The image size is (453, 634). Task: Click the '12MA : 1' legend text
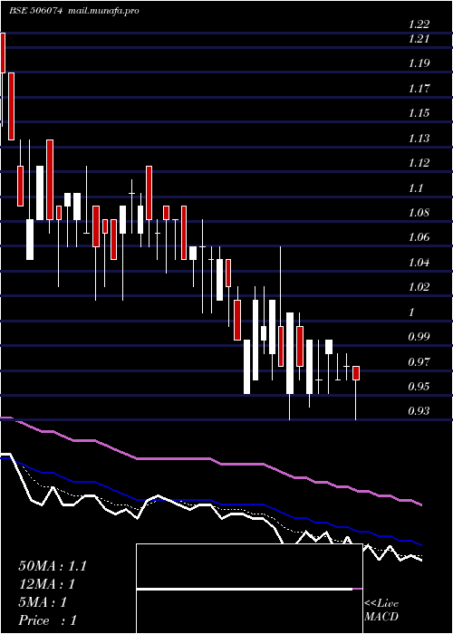[47, 584]
